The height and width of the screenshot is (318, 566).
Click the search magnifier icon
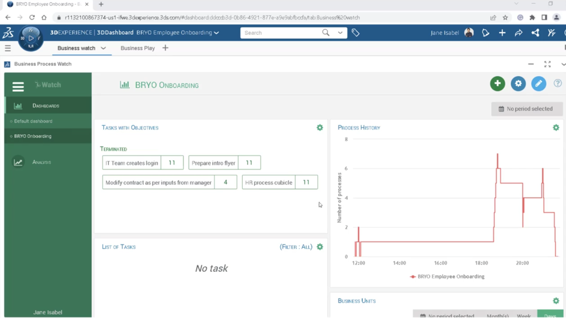tap(326, 33)
